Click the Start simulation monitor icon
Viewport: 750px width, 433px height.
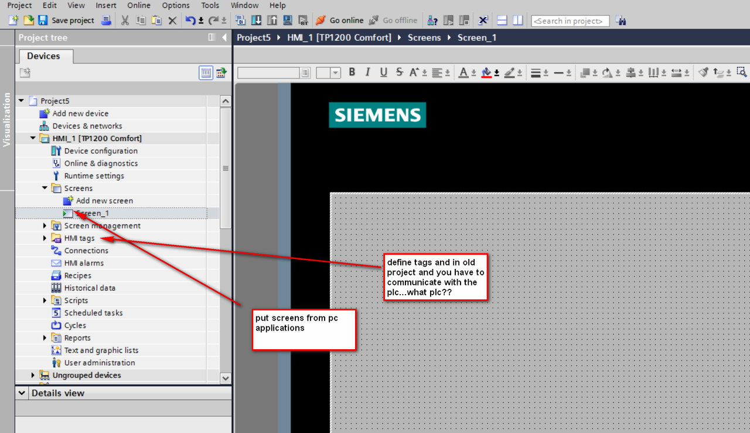288,21
